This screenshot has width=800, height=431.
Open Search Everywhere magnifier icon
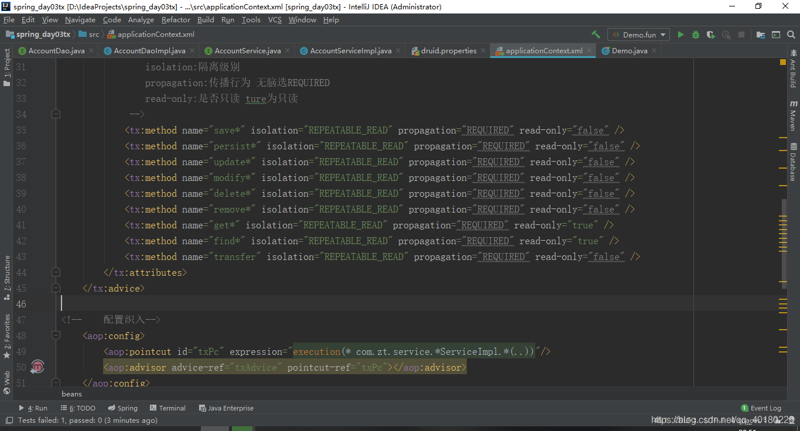[x=791, y=35]
